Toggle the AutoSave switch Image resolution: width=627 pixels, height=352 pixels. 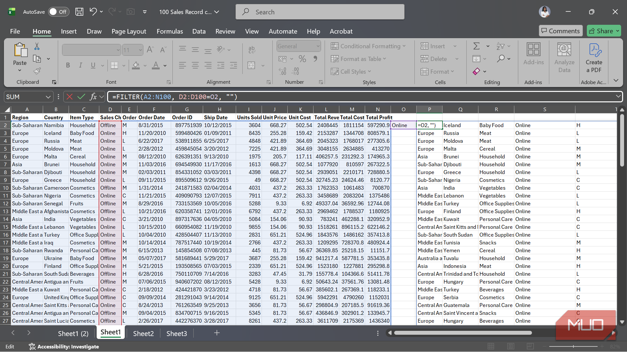coord(59,12)
